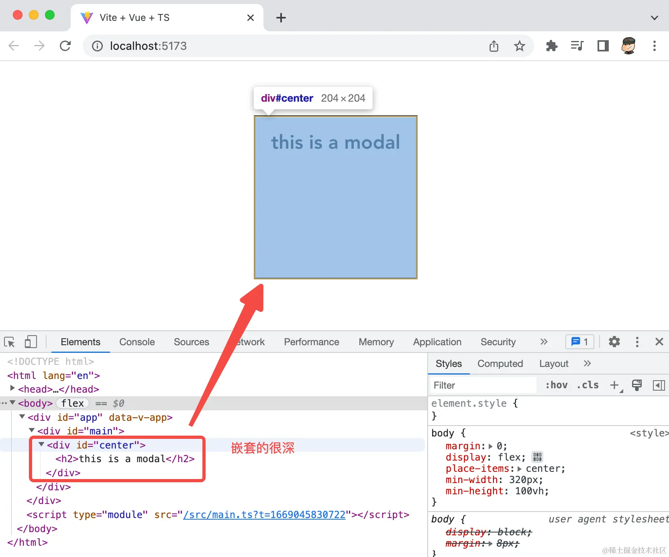Screen dimensions: 669x557
Task: Add a new style rule plus icon
Action: [x=615, y=385]
